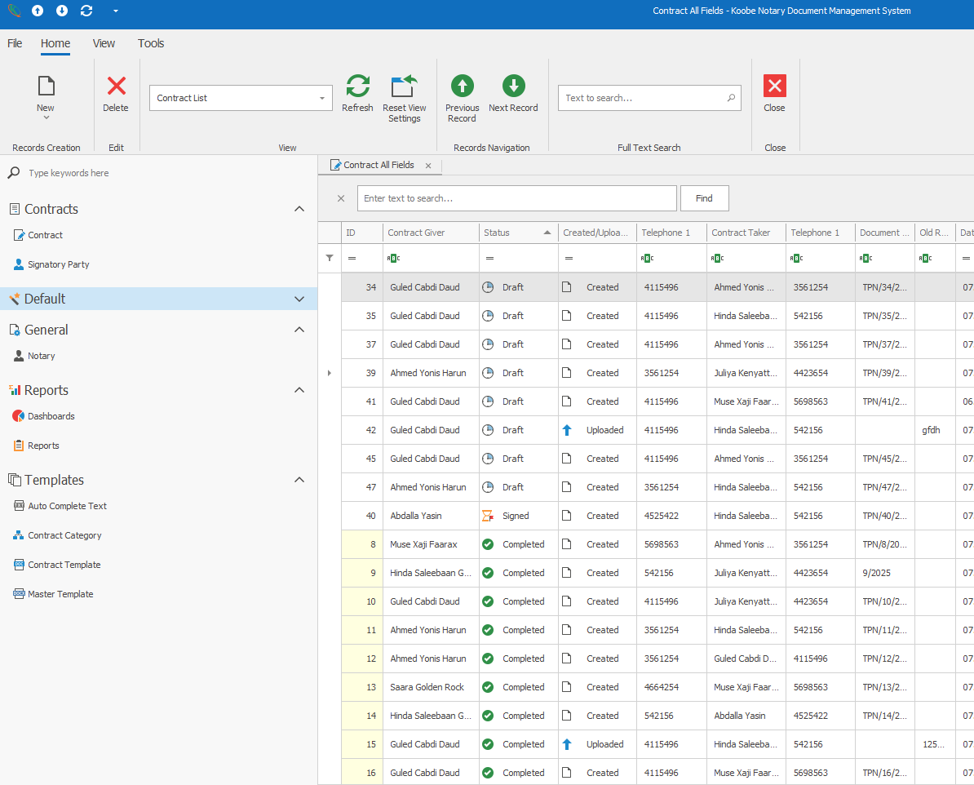This screenshot has width=974, height=785.
Task: Click Reset View Settings icon
Action: (405, 86)
